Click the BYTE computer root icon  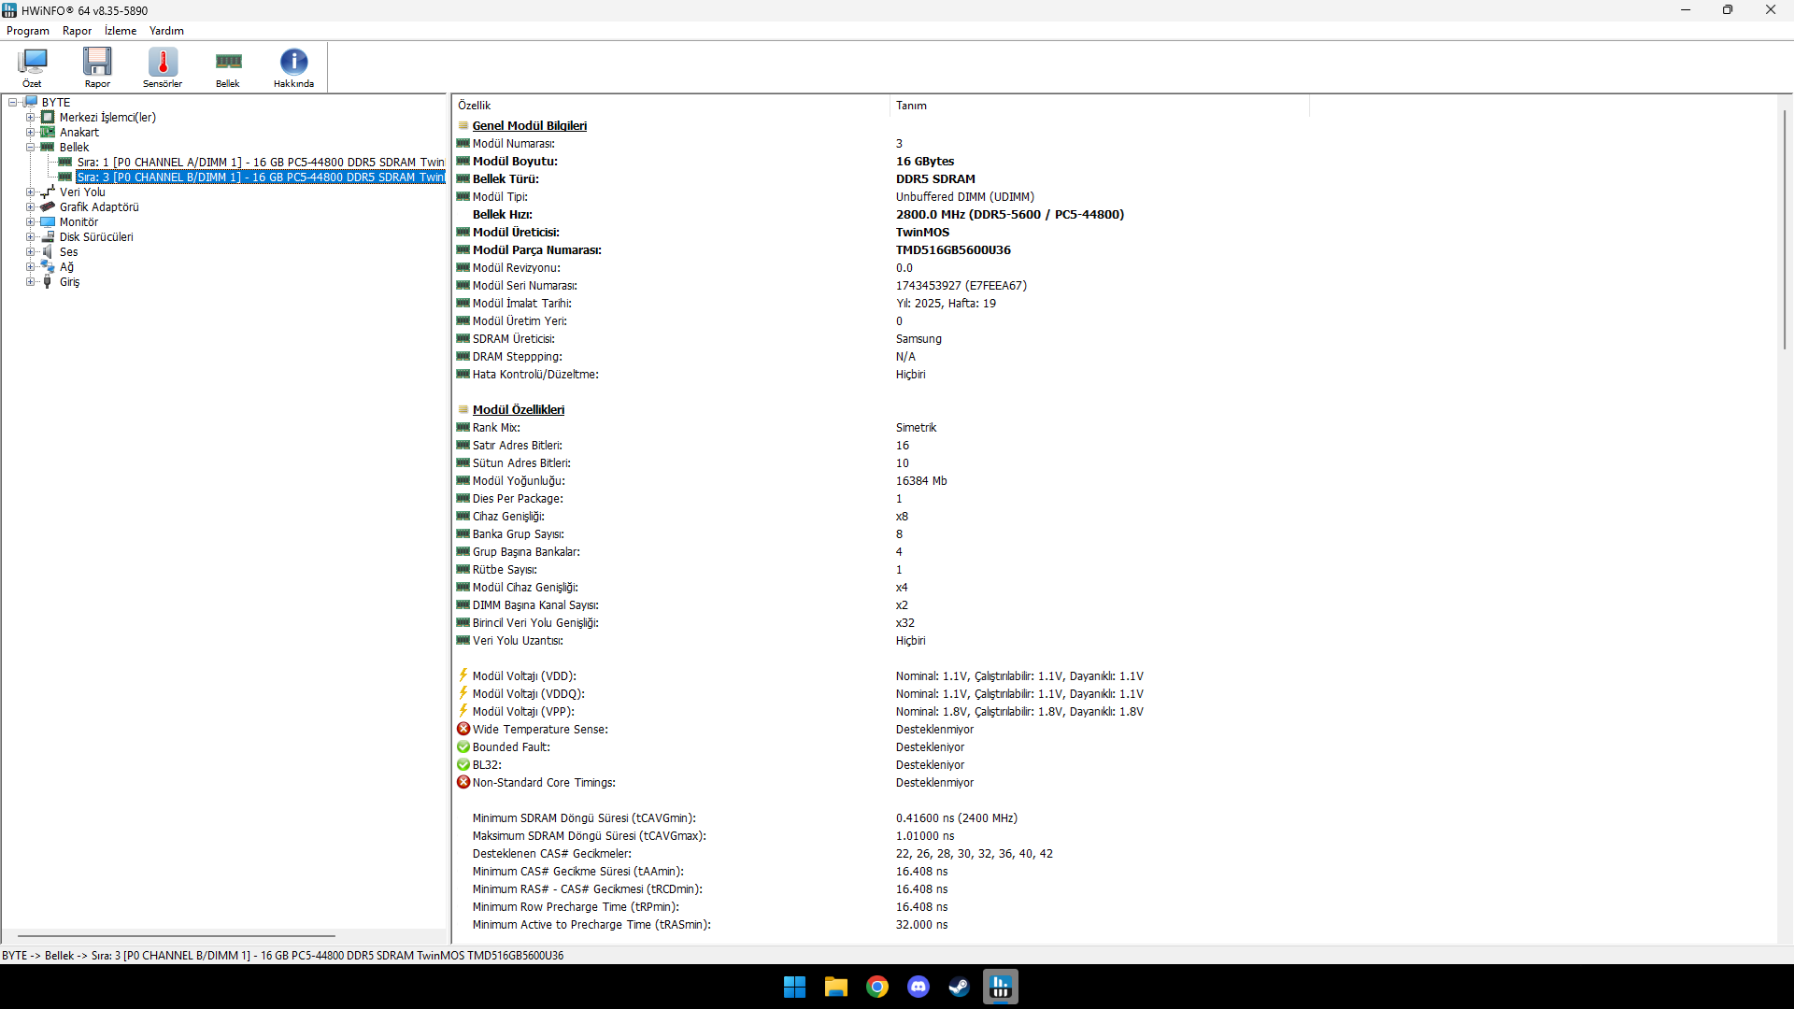coord(30,103)
